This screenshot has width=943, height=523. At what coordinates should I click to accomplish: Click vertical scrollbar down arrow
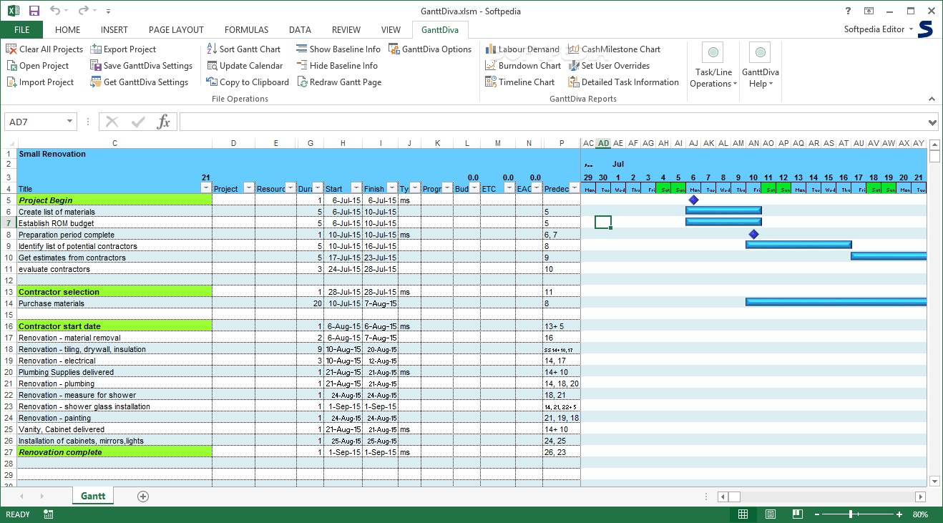(x=934, y=482)
